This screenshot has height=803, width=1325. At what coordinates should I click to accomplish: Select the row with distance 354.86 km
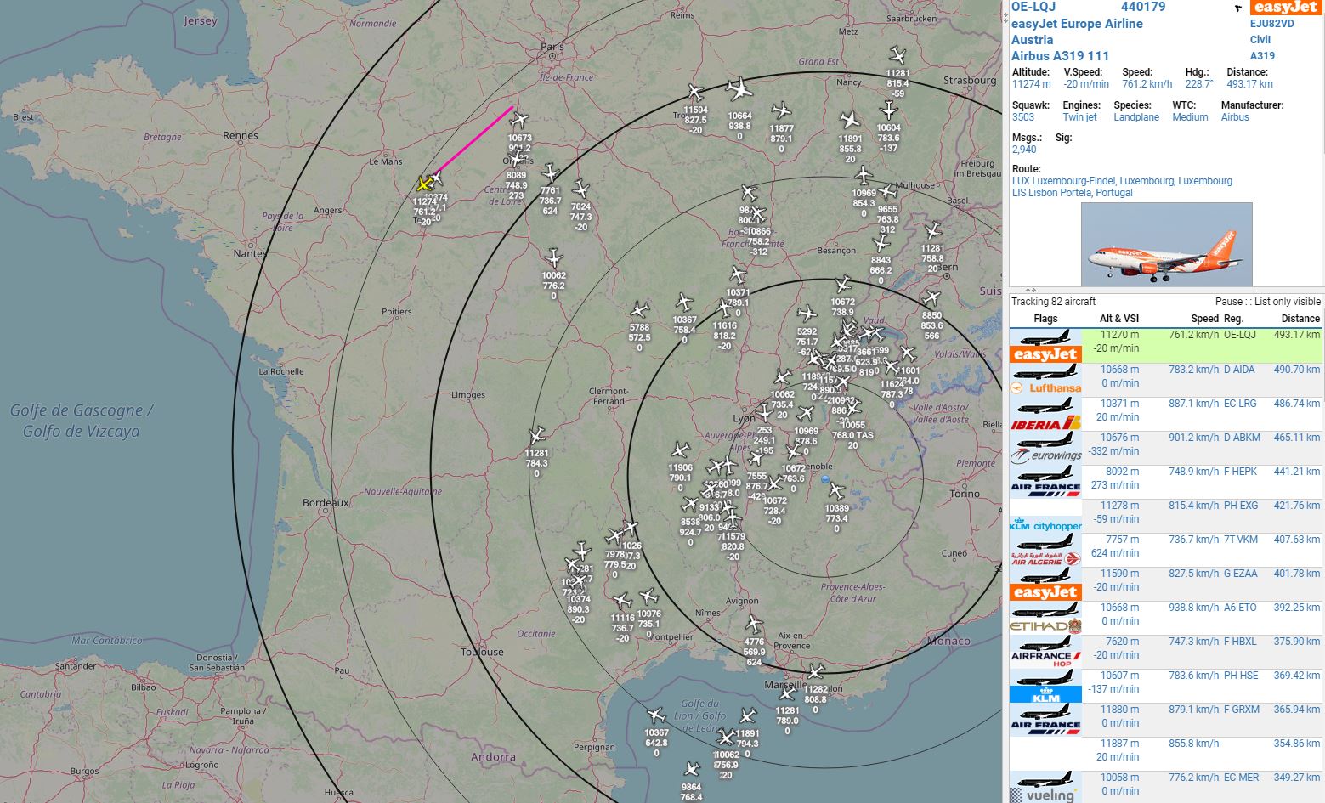pyautogui.click(x=1165, y=754)
